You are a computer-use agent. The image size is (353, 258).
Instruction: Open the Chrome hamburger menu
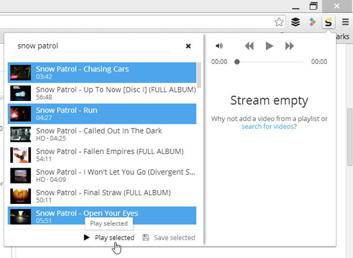[345, 22]
